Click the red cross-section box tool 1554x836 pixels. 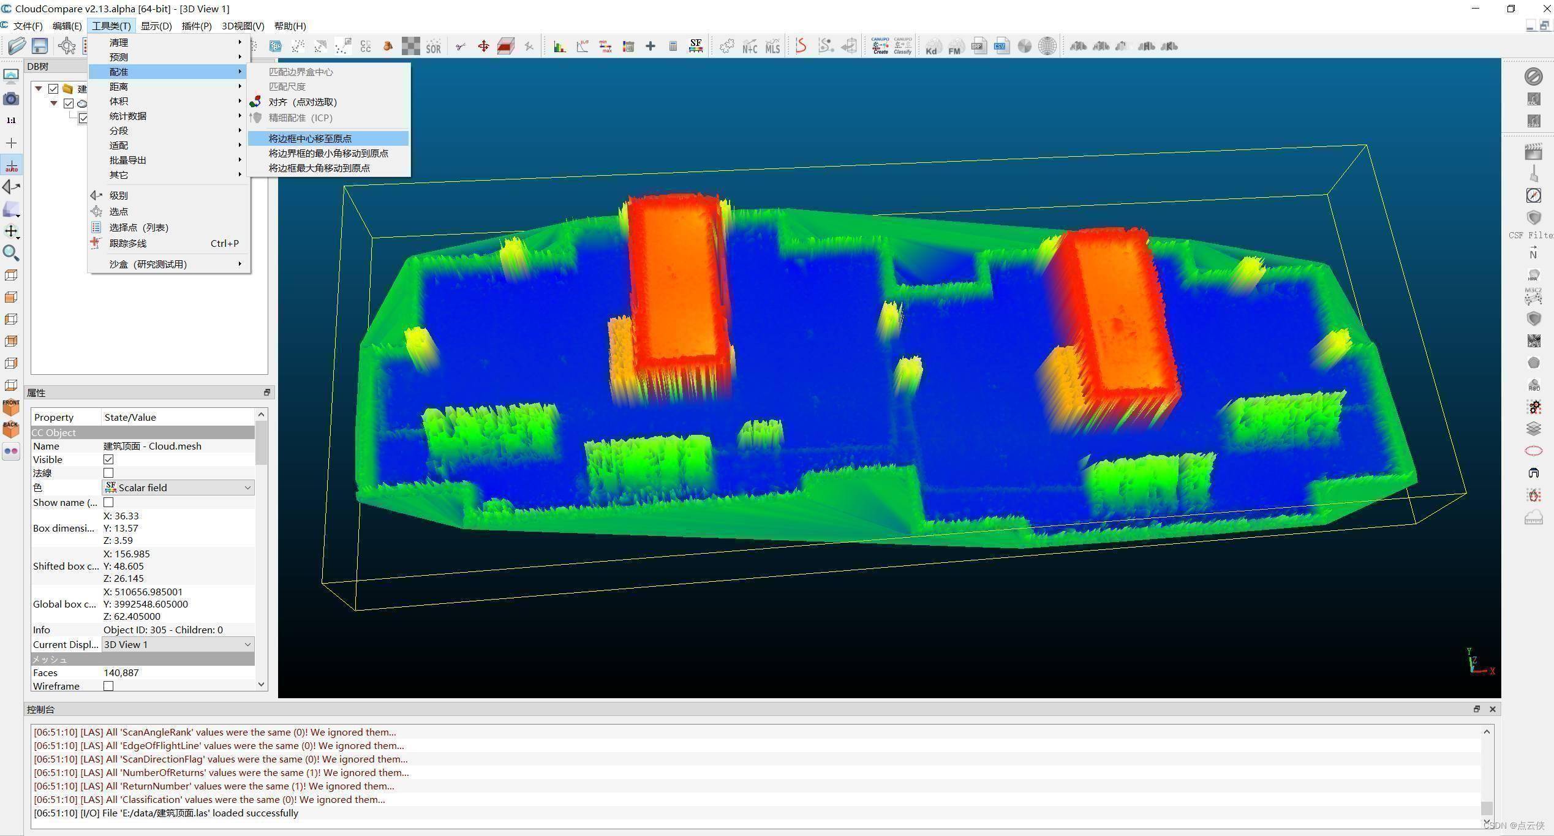[505, 47]
